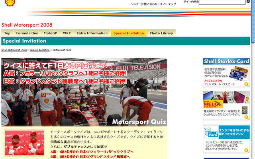Click the red B賞 prize text line
Screen dimensions: 255x159
[x=90, y=157]
